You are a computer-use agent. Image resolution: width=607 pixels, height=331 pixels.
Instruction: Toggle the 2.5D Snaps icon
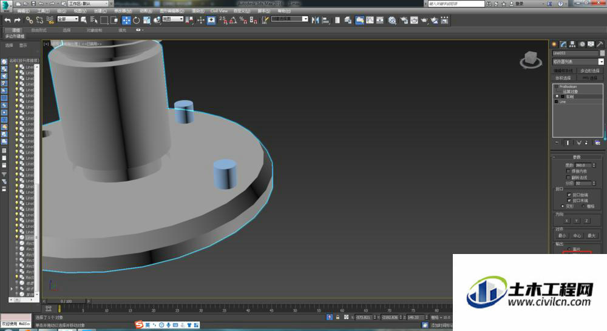coord(223,20)
